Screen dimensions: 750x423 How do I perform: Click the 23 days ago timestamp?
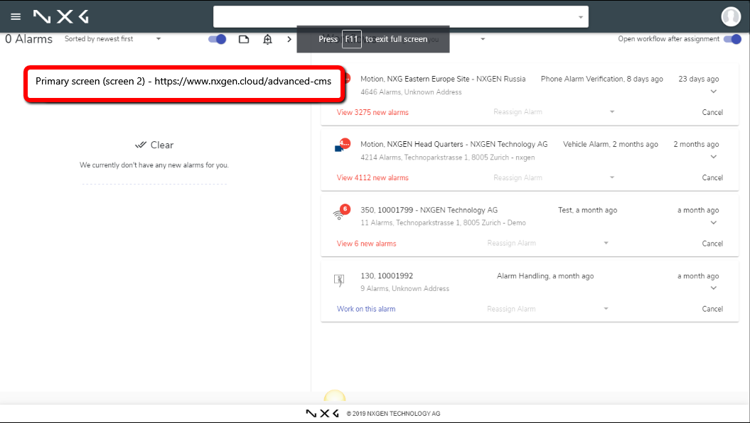coord(698,79)
